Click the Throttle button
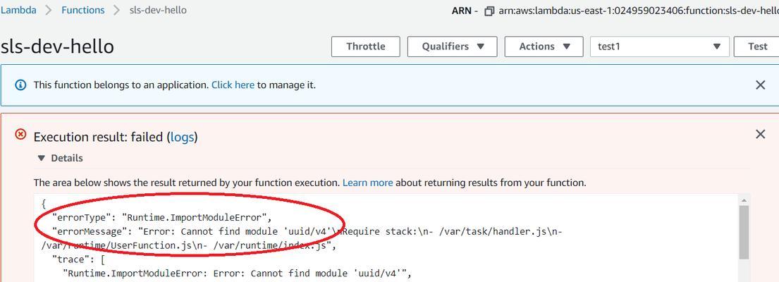 pyautogui.click(x=366, y=47)
